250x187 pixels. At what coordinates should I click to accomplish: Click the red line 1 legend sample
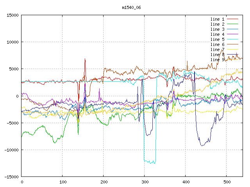232,19
